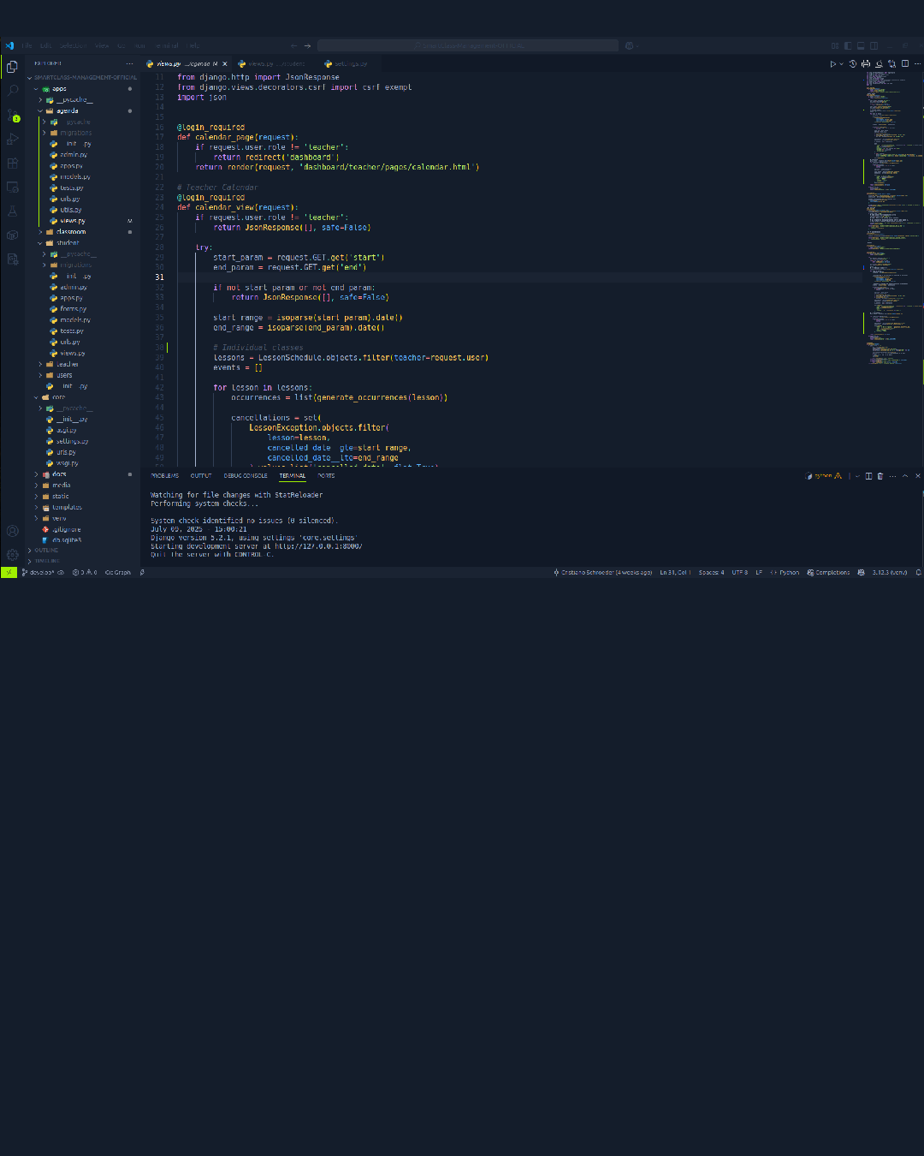Open the Explorer view in activity bar
The image size is (924, 1156).
coord(12,66)
